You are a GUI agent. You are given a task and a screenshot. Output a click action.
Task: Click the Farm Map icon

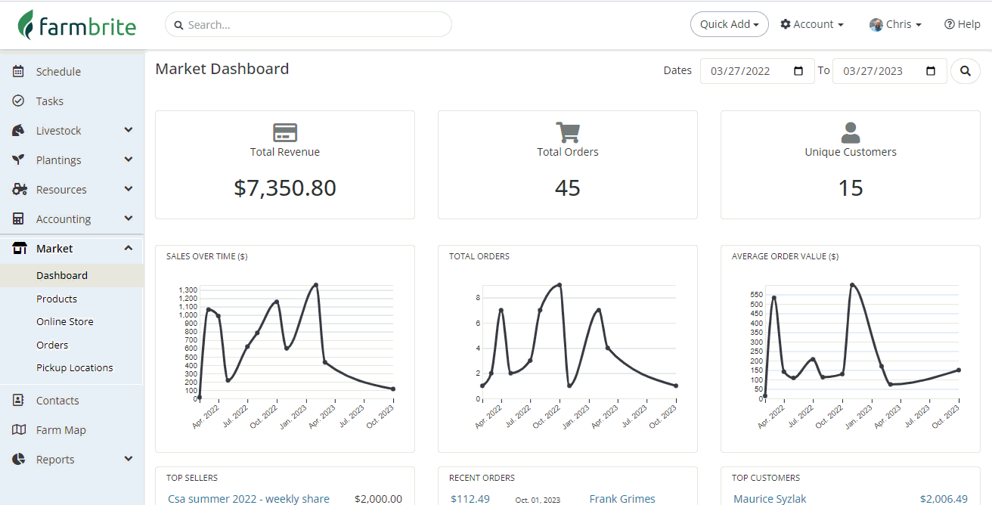[x=19, y=430]
